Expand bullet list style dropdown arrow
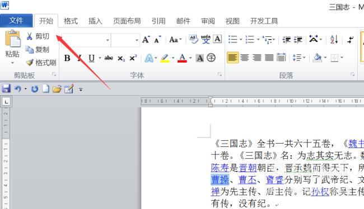This screenshot has height=209, width=364. 241,39
